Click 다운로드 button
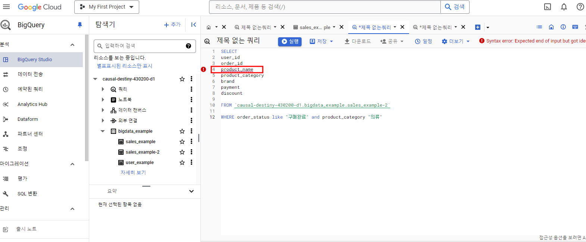Viewport: 586px width, 242px height. [x=358, y=41]
